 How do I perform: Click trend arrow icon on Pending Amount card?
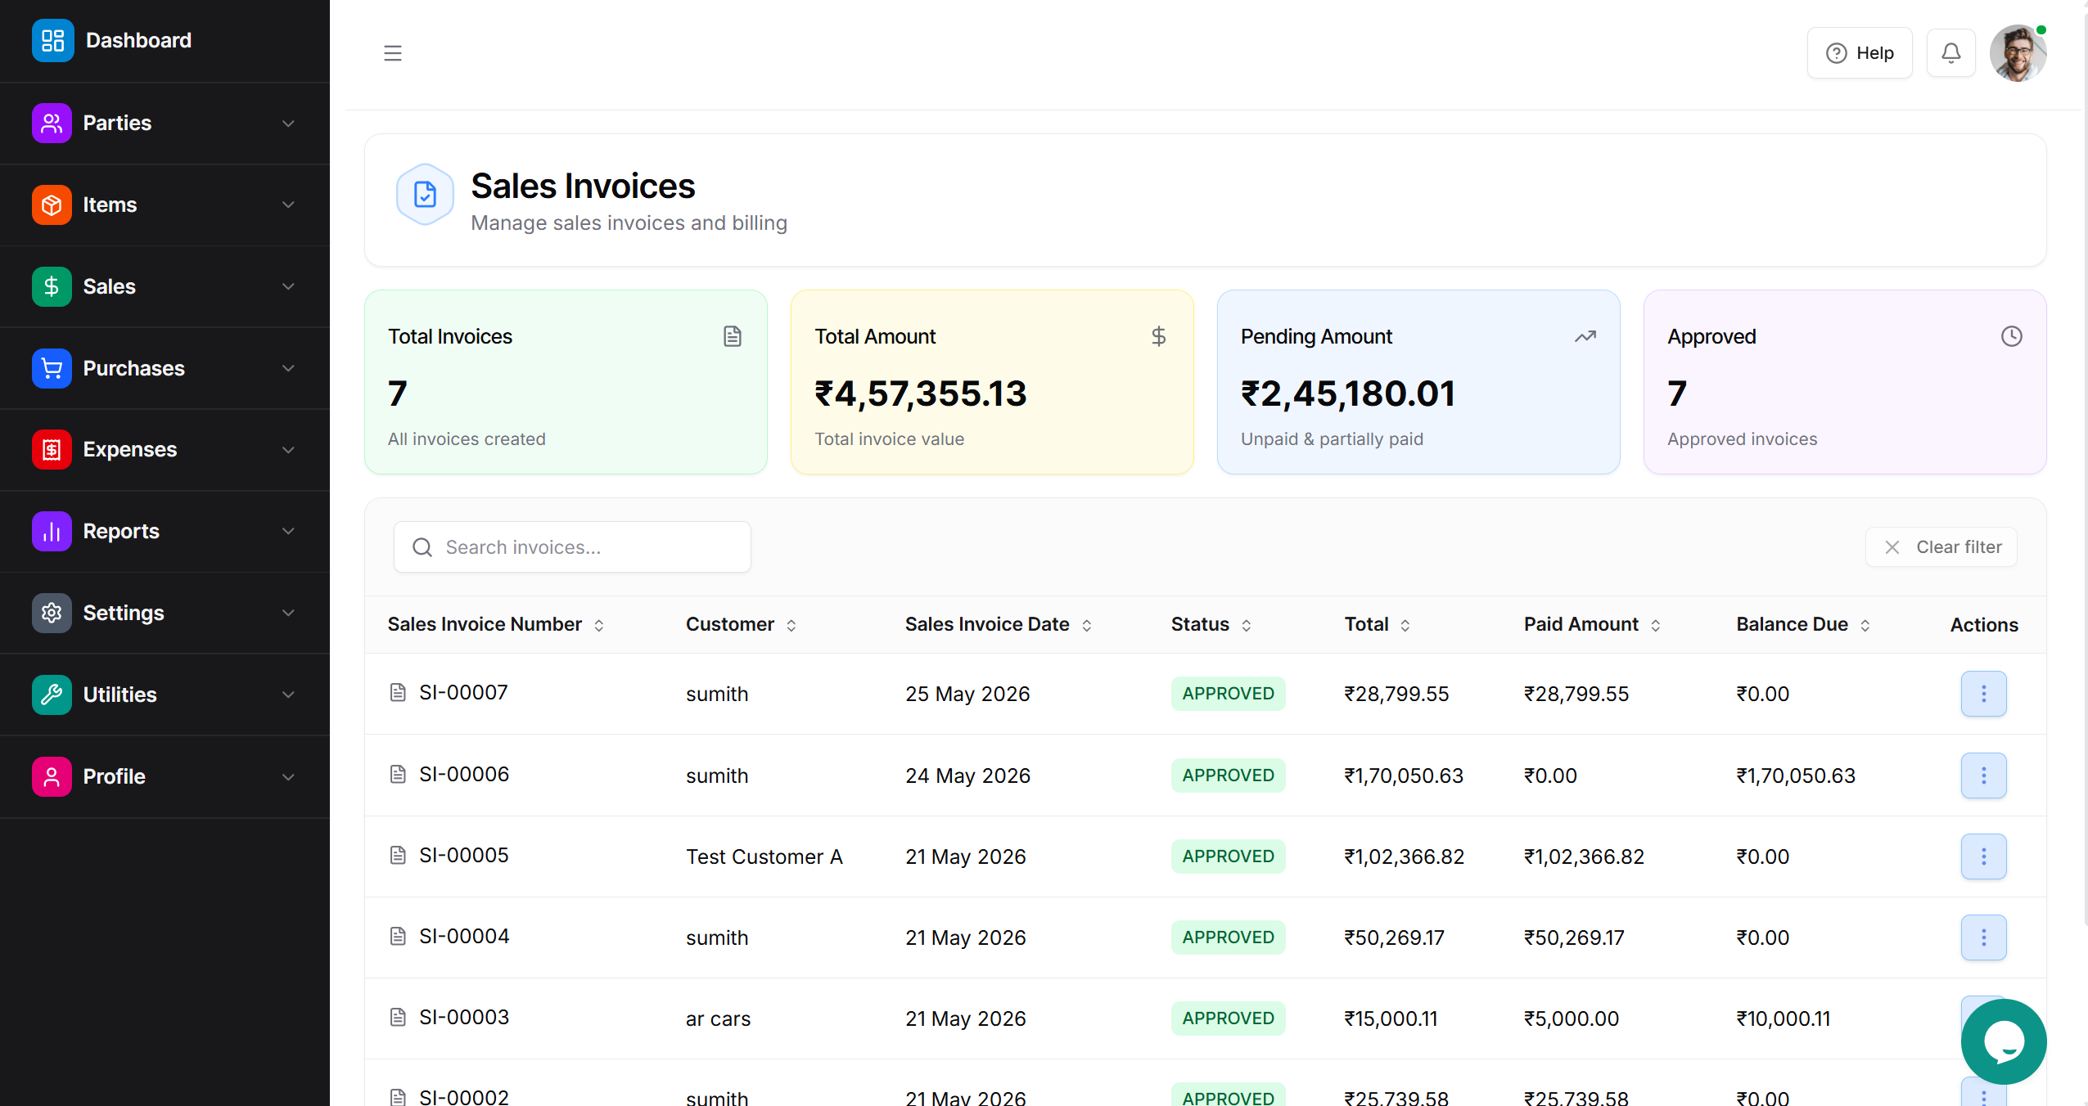pos(1585,336)
